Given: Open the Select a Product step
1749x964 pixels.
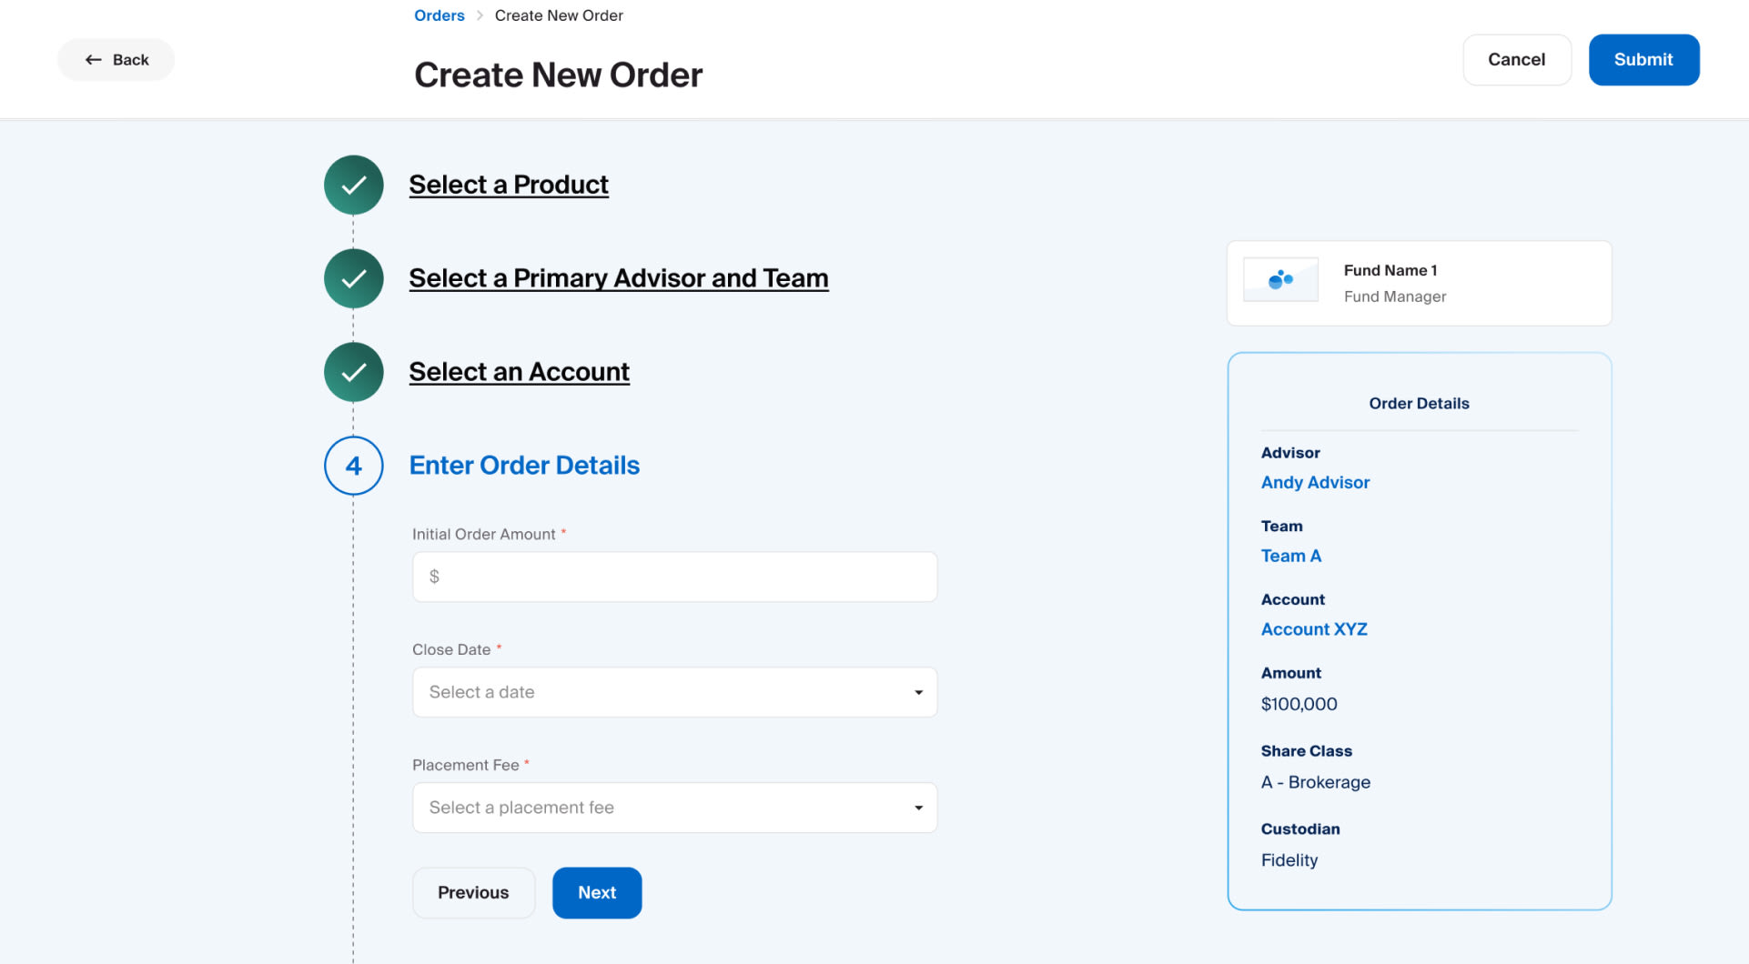Looking at the screenshot, I should click(508, 185).
